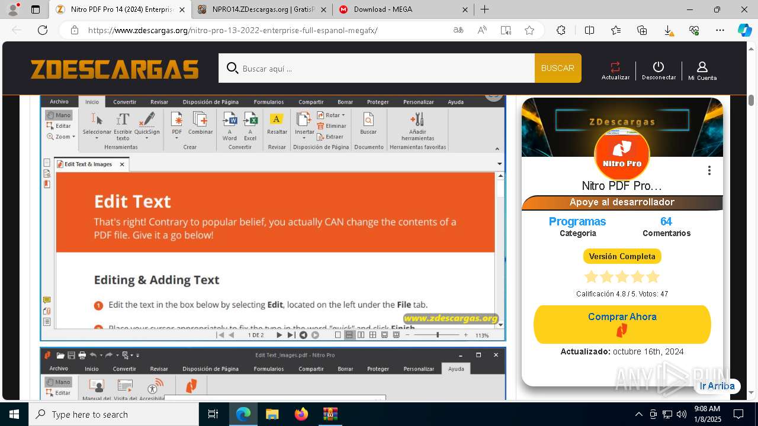Open Firefox from the taskbar

click(x=301, y=414)
